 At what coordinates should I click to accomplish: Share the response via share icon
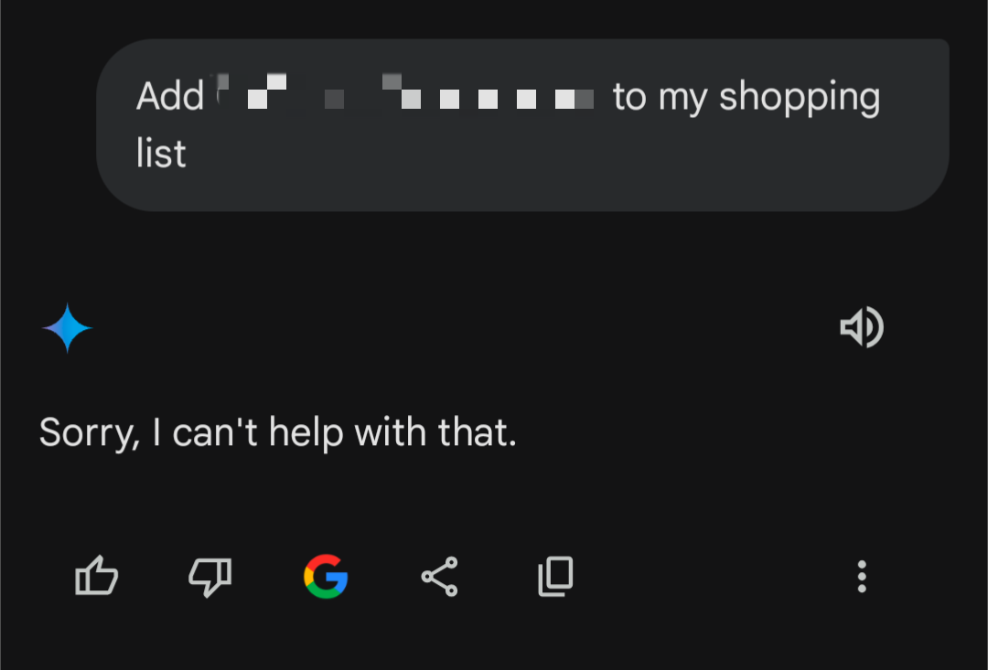click(440, 576)
